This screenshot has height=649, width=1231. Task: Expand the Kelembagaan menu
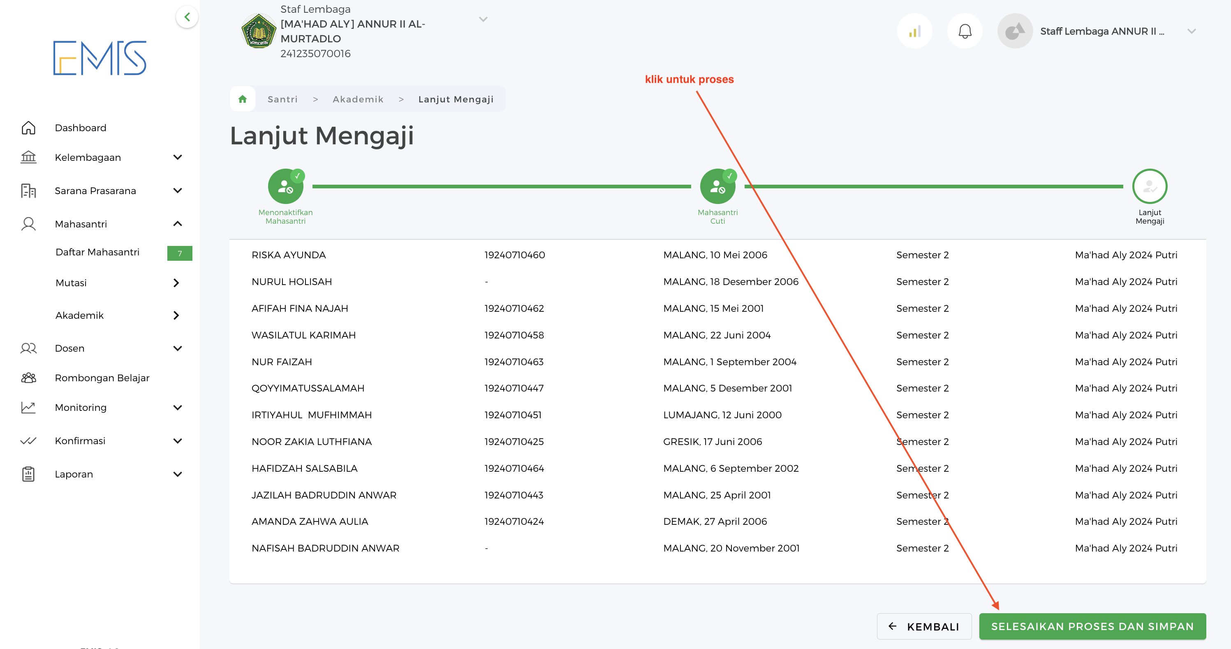click(x=177, y=157)
